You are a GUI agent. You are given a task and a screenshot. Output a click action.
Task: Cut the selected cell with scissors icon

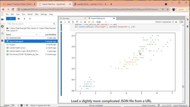(x=69, y=22)
